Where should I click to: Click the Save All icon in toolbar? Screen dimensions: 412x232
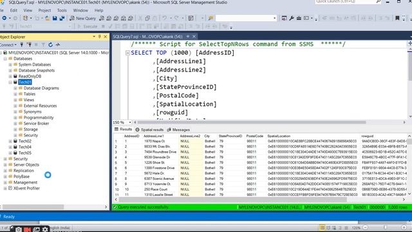62,18
